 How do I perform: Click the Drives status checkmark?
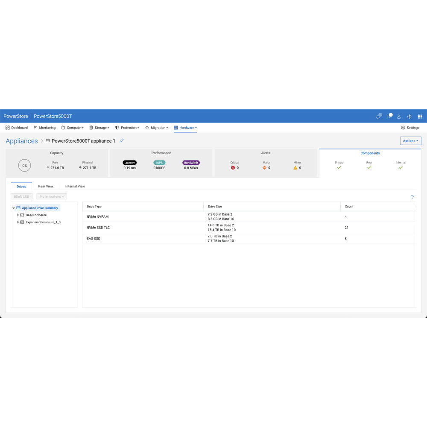coord(339,168)
